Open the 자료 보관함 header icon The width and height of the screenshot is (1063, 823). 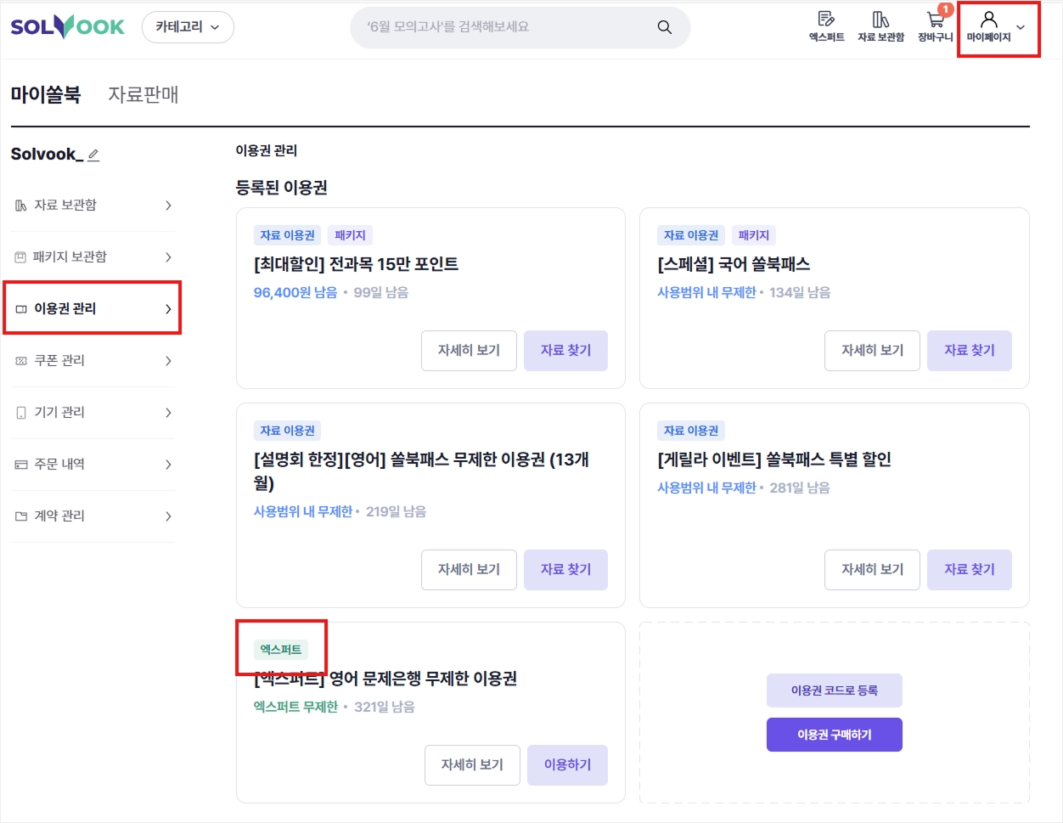click(880, 26)
